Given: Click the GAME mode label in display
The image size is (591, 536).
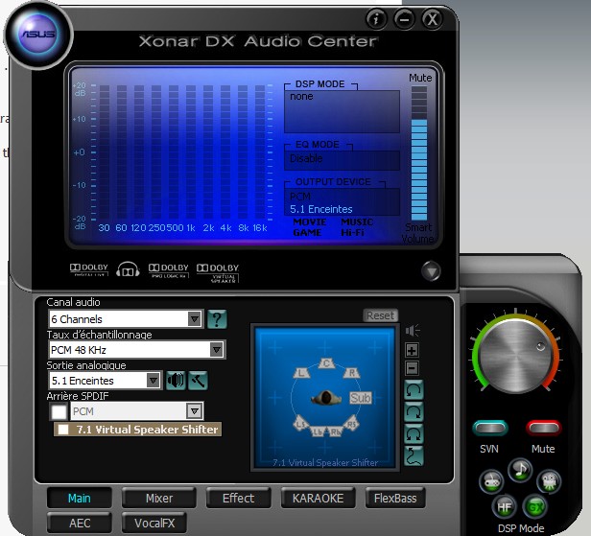Looking at the screenshot, I should pos(307,232).
